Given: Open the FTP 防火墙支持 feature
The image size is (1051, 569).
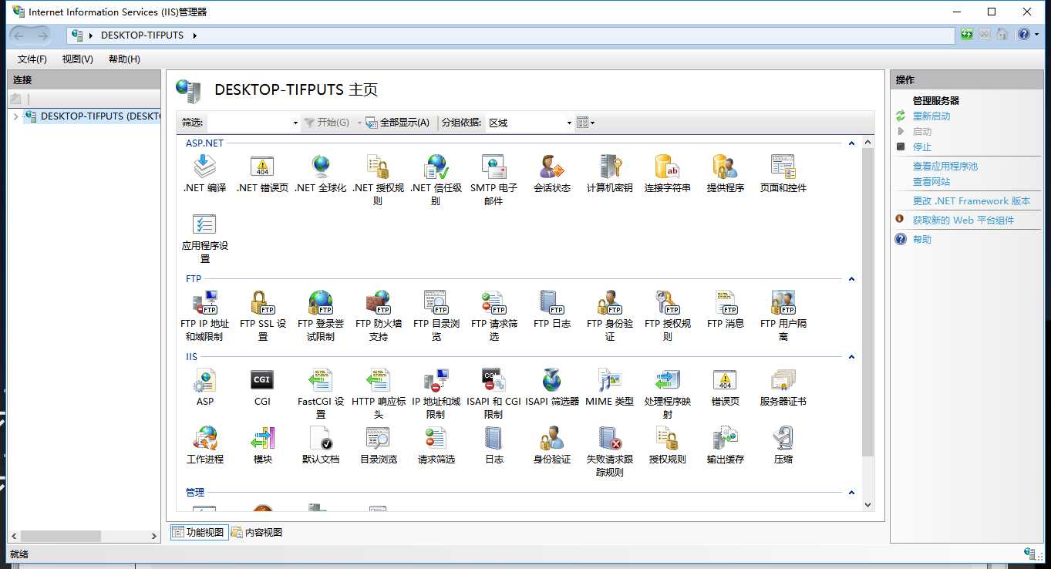Looking at the screenshot, I should [378, 303].
